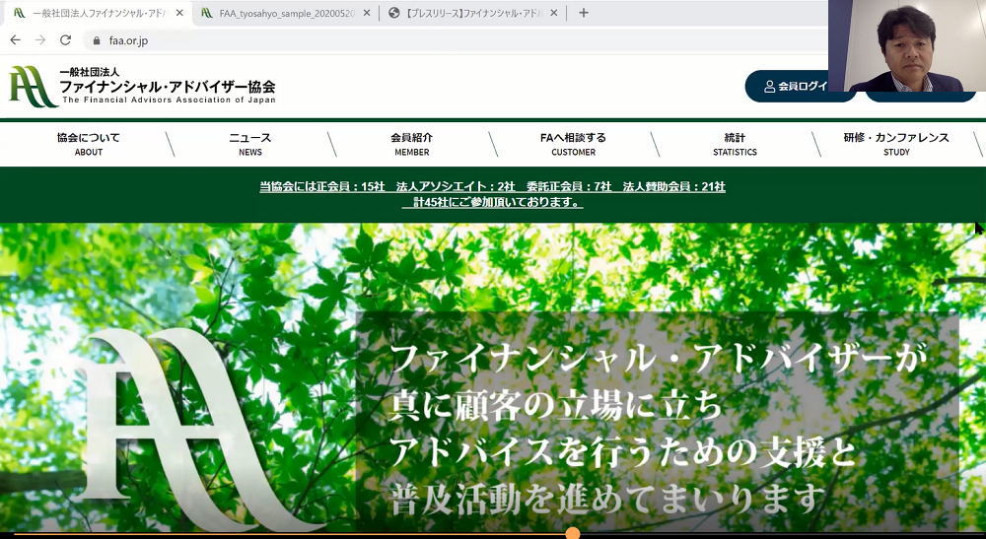This screenshot has height=539, width=986.
Task: Open the 統計 STATISTICS menu
Action: click(735, 144)
